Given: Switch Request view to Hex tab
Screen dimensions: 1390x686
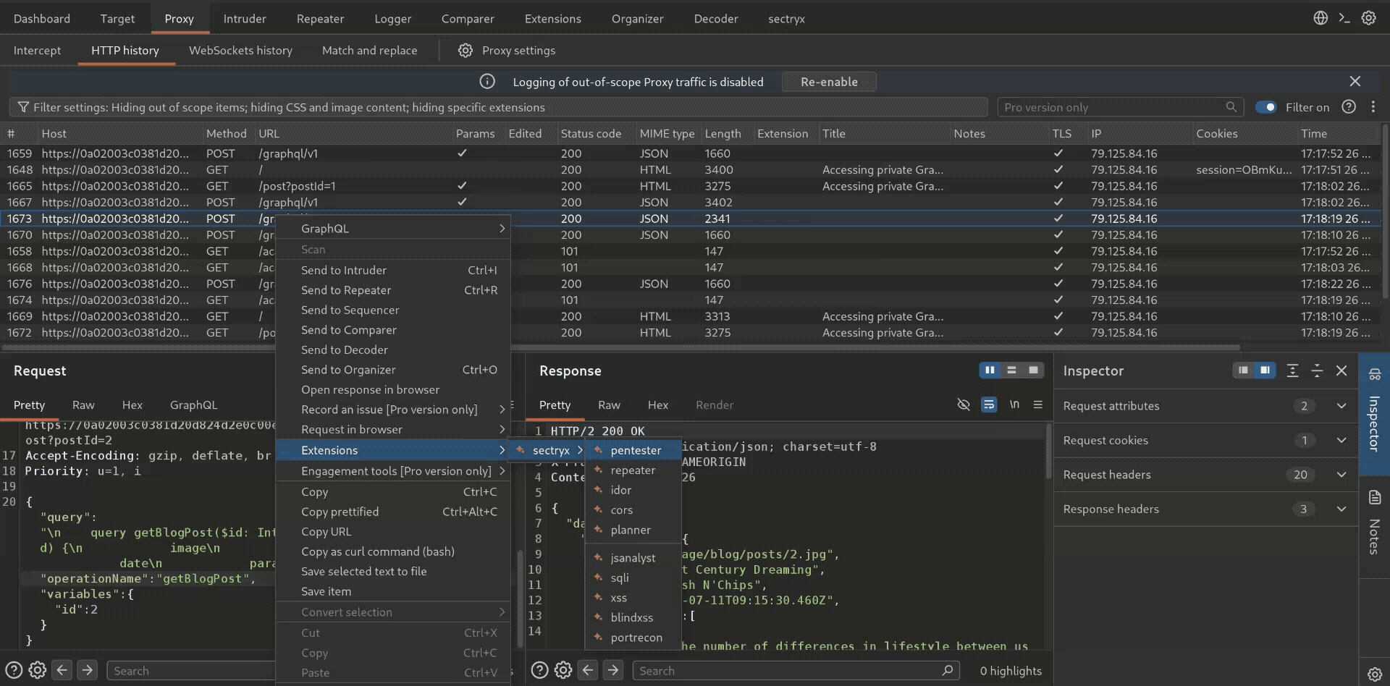Looking at the screenshot, I should coord(132,405).
